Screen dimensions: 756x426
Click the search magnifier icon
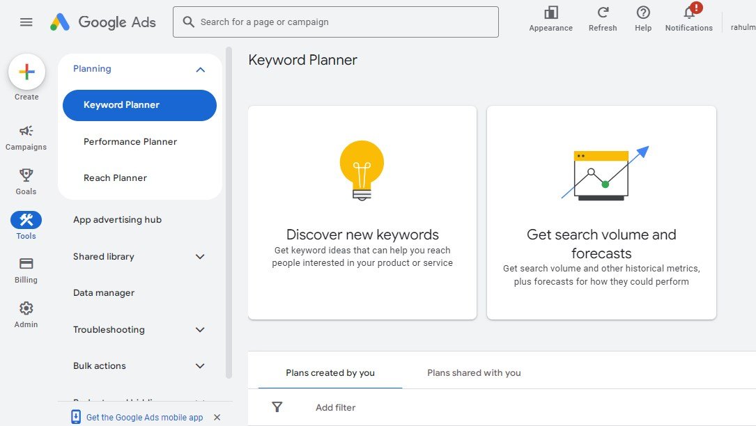click(x=189, y=22)
